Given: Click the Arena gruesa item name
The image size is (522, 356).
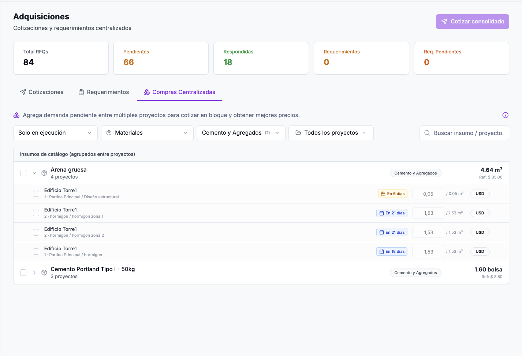Looking at the screenshot, I should pyautogui.click(x=68, y=170).
